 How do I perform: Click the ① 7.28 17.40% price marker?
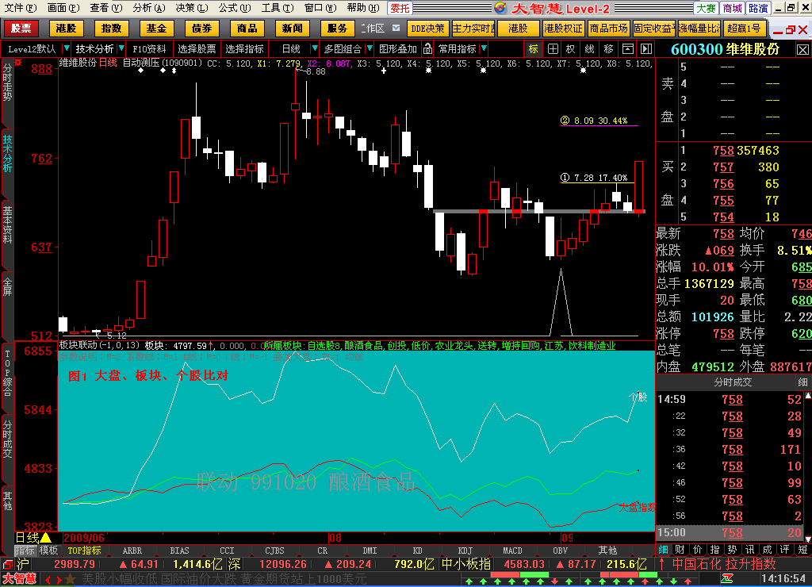pyautogui.click(x=595, y=178)
